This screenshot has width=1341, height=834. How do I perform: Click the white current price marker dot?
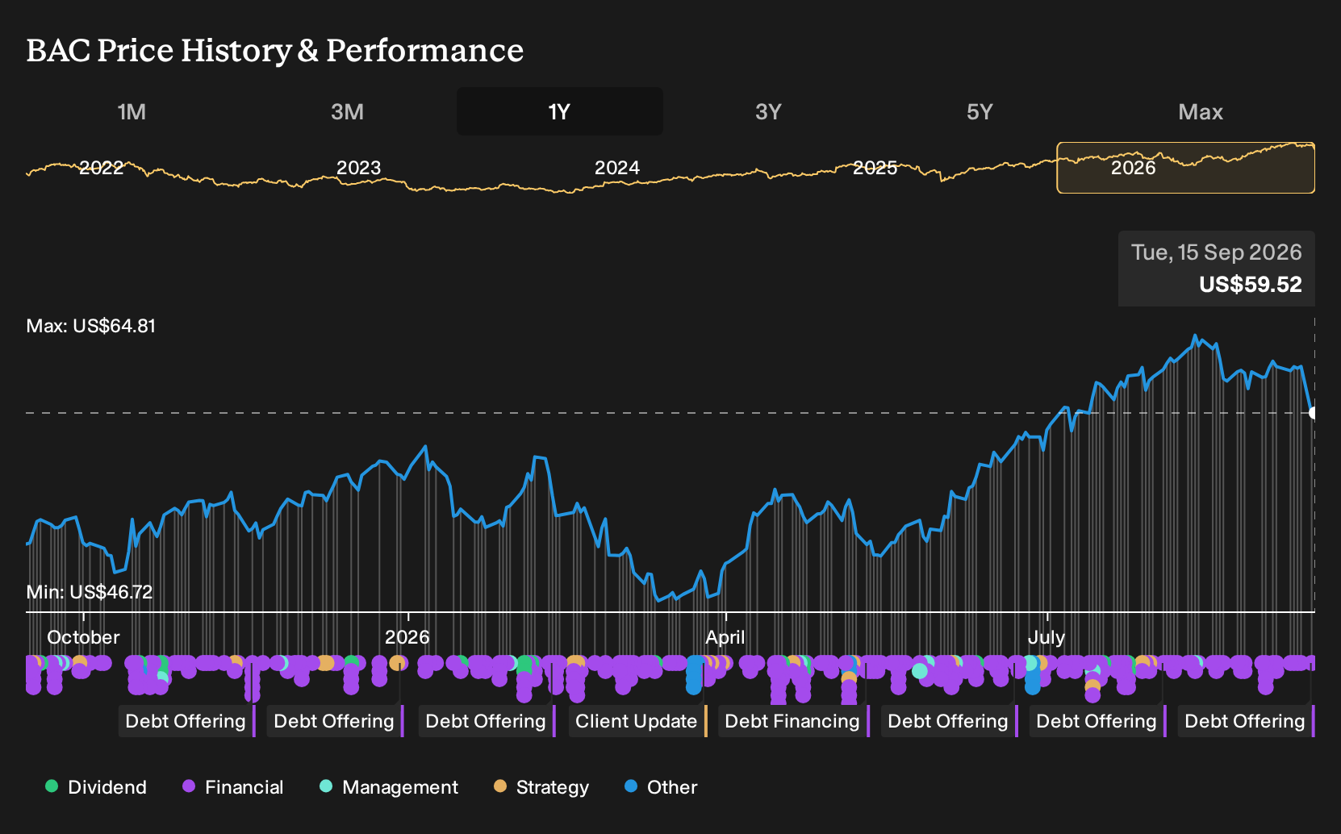point(1314,413)
